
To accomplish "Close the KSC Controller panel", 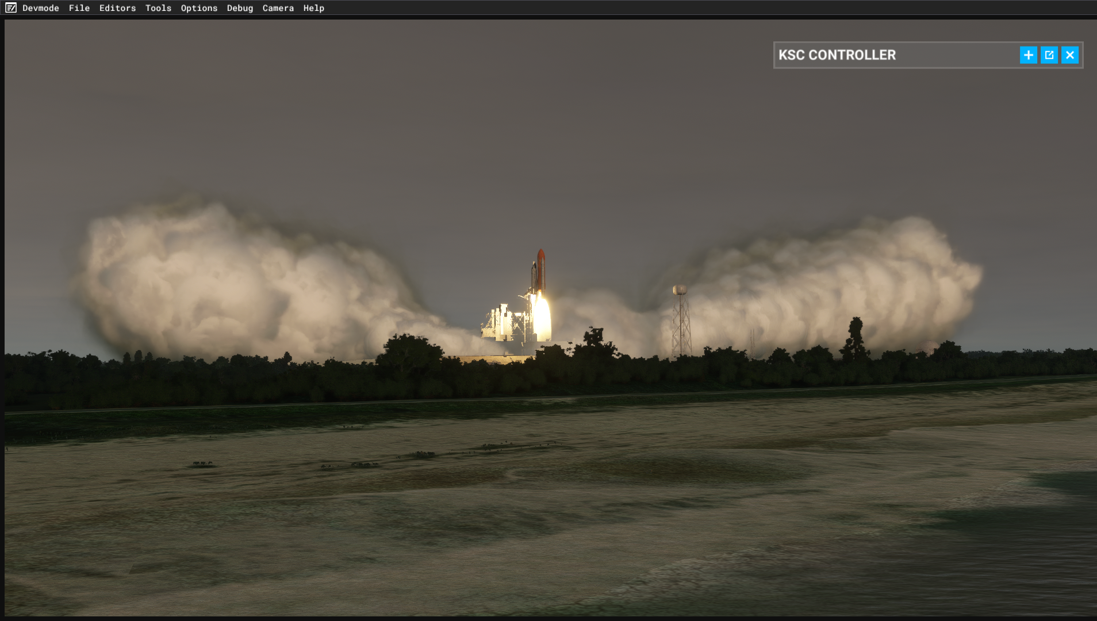I will 1069,55.
